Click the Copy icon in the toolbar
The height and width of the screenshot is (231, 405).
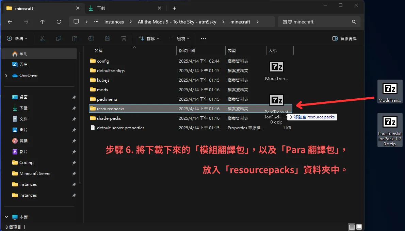click(x=58, y=38)
